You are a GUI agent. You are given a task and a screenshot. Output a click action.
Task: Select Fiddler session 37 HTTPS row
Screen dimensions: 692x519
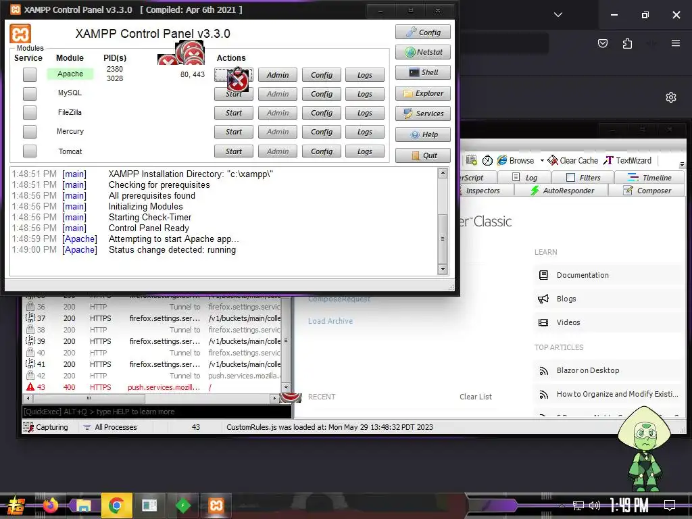153,318
